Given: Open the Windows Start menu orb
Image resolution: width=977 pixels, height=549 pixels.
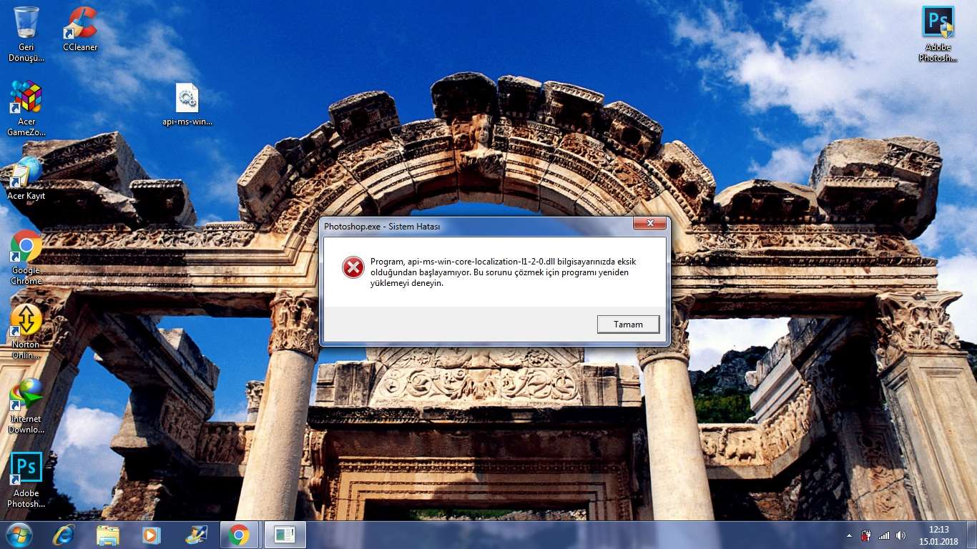Looking at the screenshot, I should pyautogui.click(x=19, y=535).
